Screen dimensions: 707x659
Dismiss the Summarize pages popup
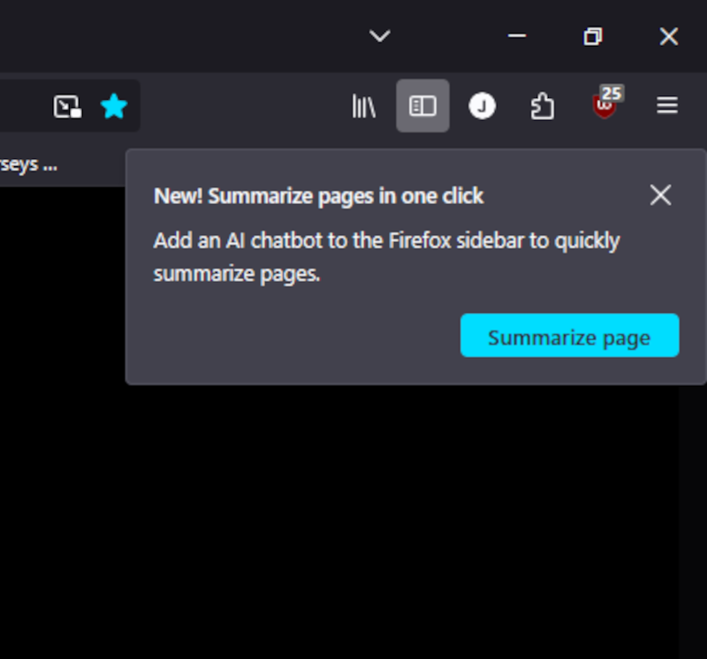click(660, 195)
